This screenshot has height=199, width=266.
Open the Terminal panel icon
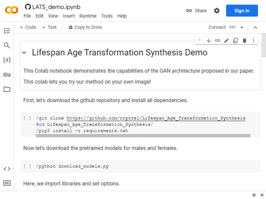click(7, 183)
